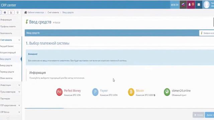Expand the CRP Bonus sidebar section

(x=11, y=112)
